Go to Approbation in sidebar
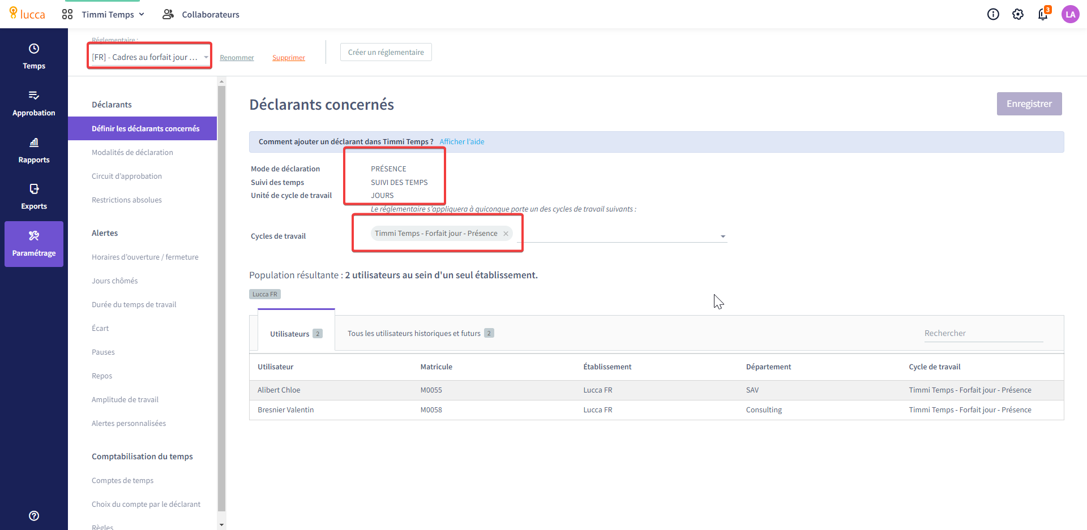1087x530 pixels. pos(34,104)
